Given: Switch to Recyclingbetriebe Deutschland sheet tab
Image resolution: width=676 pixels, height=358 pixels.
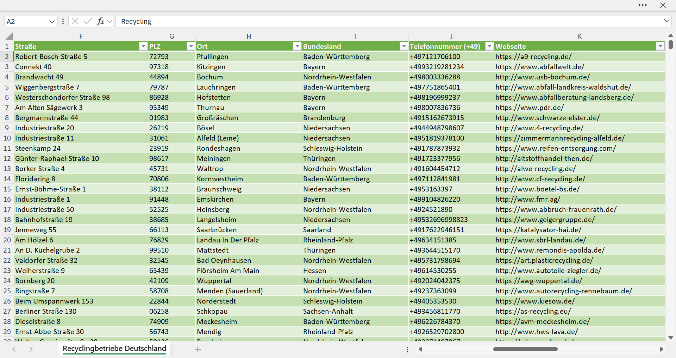Looking at the screenshot, I should [114, 349].
